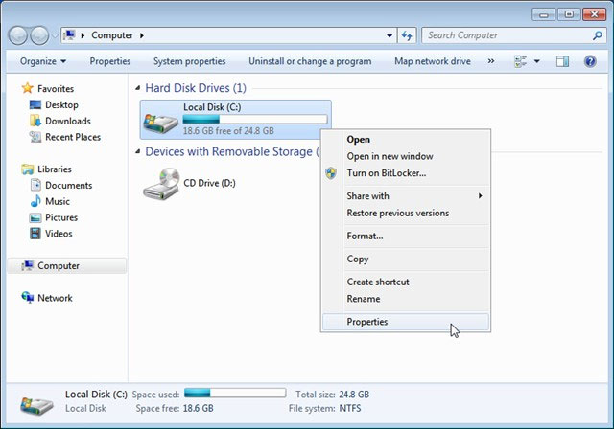Click the Refresh button beside address bar
The height and width of the screenshot is (429, 614).
pos(407,36)
